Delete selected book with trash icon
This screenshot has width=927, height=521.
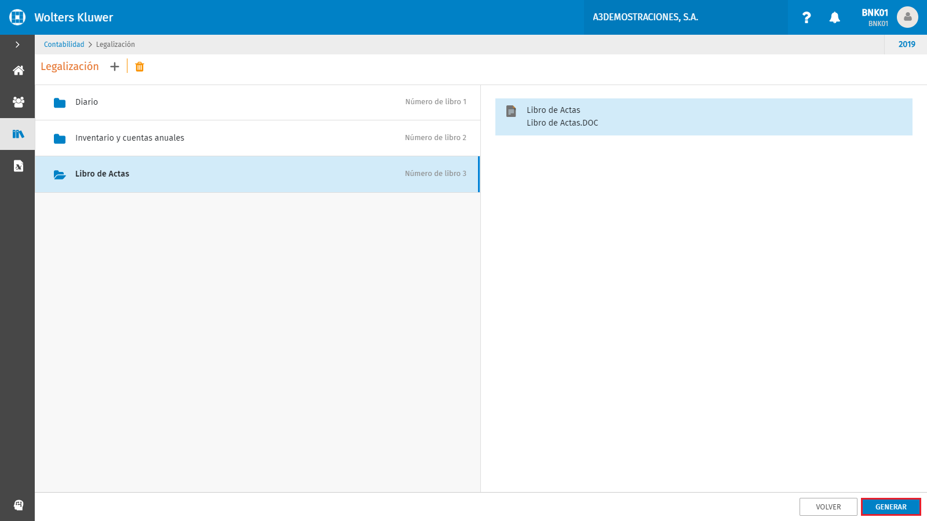pyautogui.click(x=140, y=67)
